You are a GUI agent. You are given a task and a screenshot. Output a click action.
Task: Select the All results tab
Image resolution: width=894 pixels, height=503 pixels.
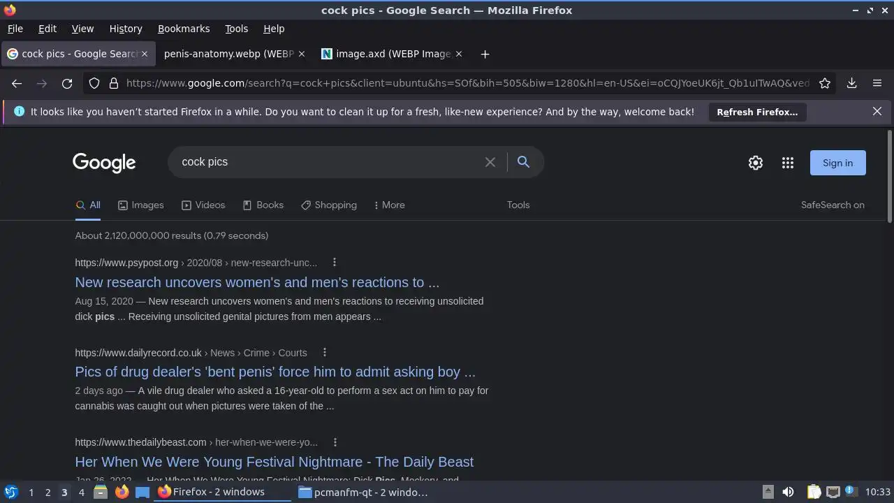[x=88, y=205]
